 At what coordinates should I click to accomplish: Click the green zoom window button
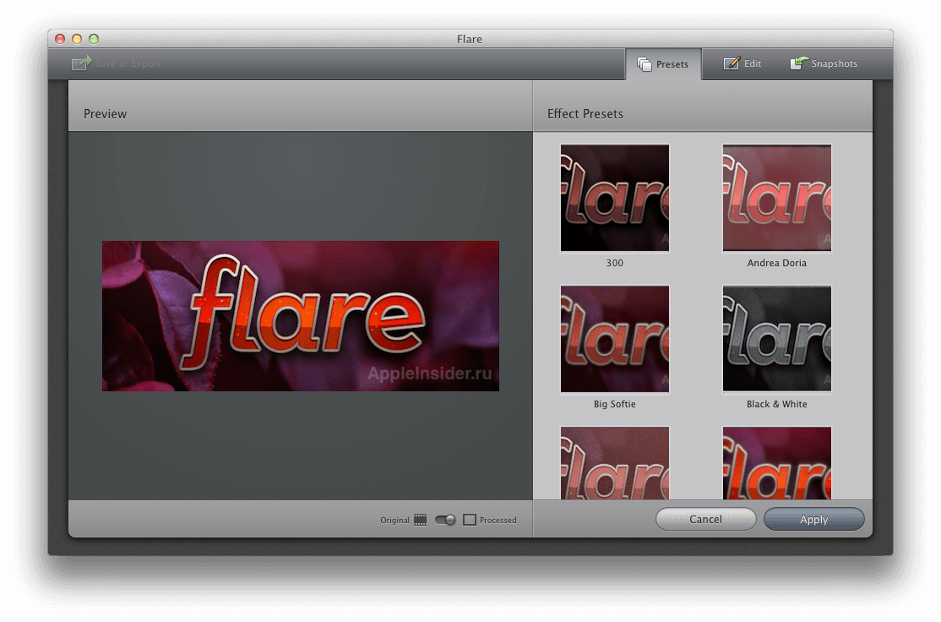point(94,39)
